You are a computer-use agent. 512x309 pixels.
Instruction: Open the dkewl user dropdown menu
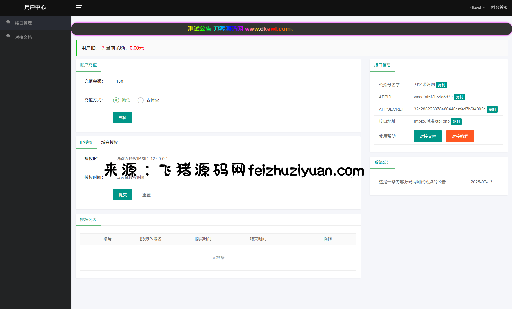(x=478, y=8)
